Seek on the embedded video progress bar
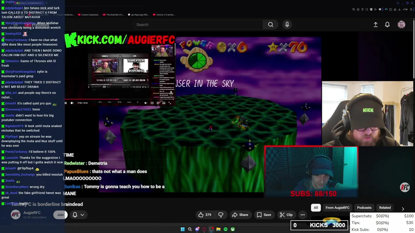This screenshot has height=233, width=415. coord(120,99)
